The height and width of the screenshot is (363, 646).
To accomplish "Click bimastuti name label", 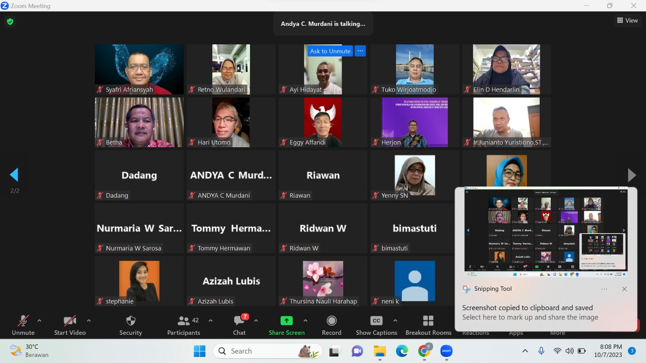I will tap(394, 248).
